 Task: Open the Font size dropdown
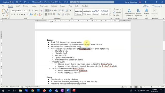coord(27,11)
